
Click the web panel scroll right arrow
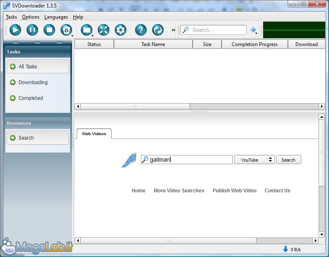(x=315, y=240)
